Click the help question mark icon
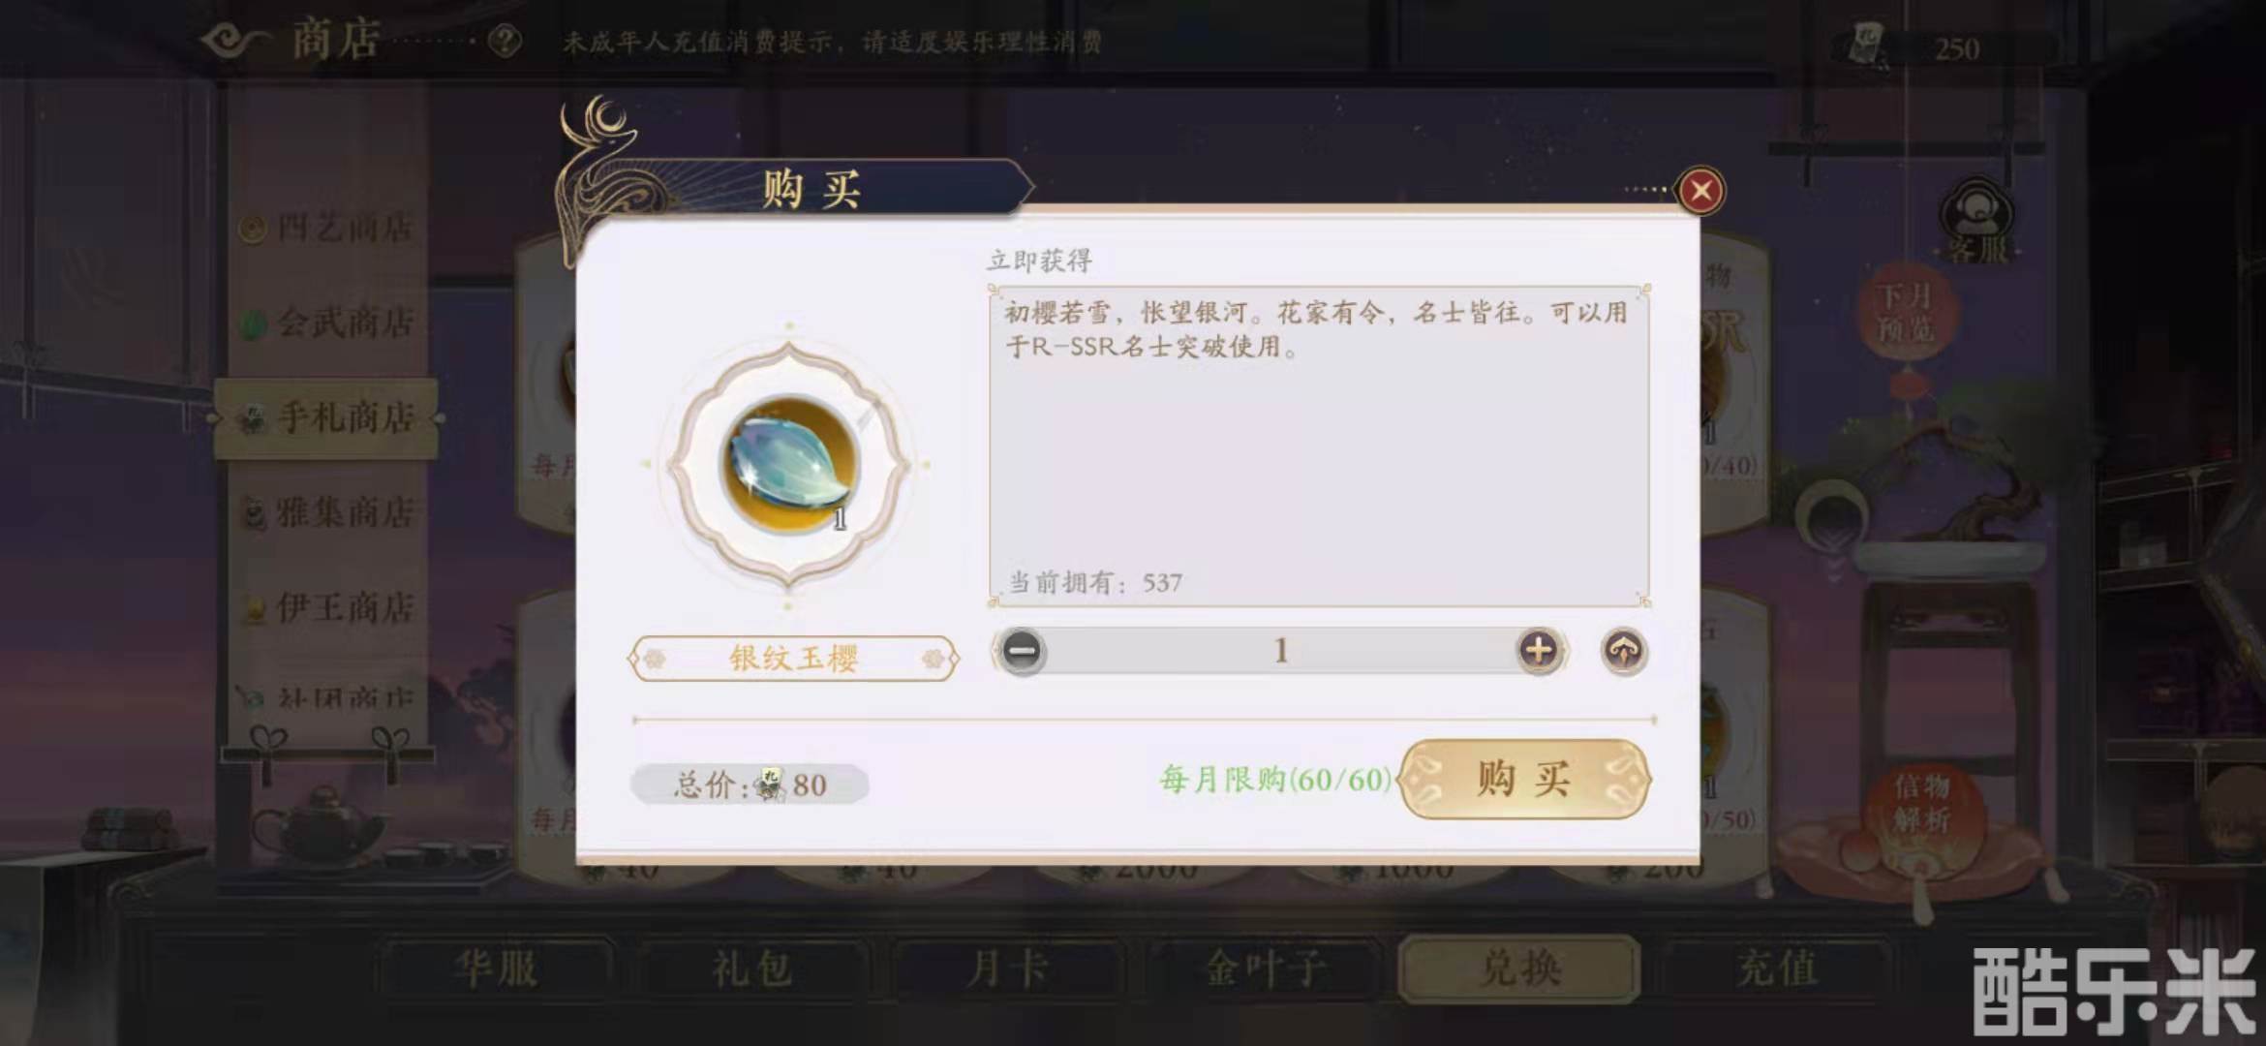 pyautogui.click(x=505, y=42)
